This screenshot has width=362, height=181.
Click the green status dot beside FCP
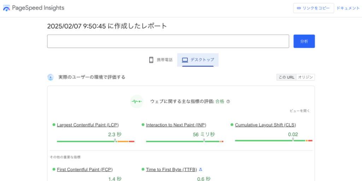click(x=54, y=169)
